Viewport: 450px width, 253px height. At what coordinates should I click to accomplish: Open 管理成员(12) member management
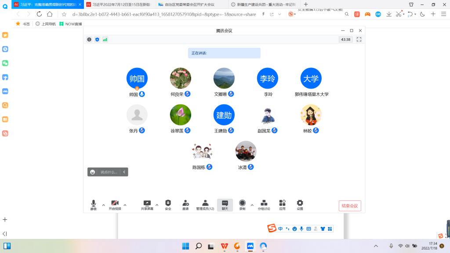pyautogui.click(x=205, y=205)
